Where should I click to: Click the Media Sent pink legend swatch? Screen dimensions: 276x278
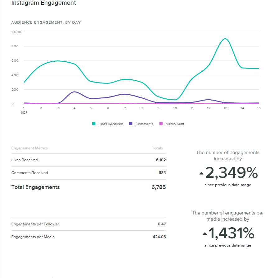(161, 124)
